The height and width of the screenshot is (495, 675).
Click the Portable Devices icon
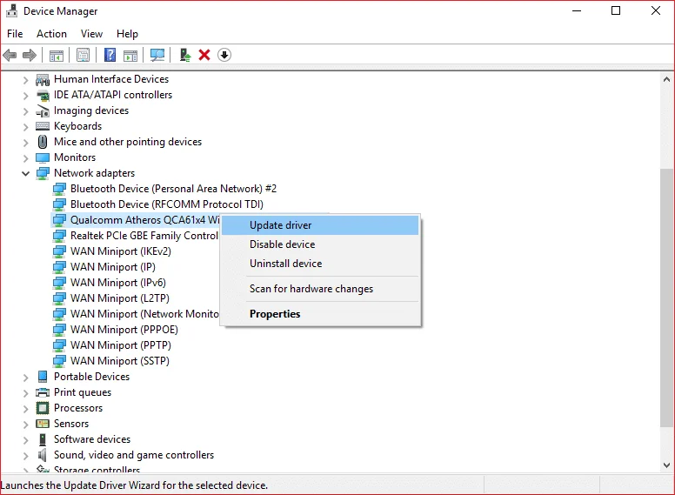[x=43, y=377]
